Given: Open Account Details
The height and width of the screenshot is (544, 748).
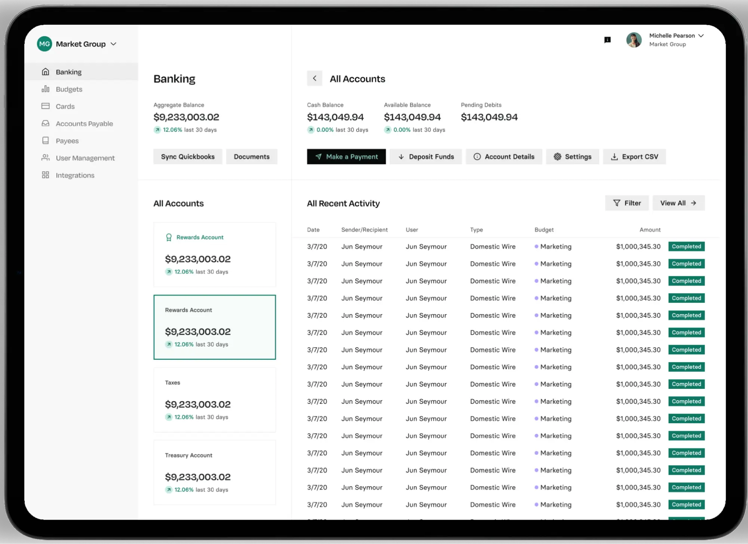Looking at the screenshot, I should click(504, 157).
